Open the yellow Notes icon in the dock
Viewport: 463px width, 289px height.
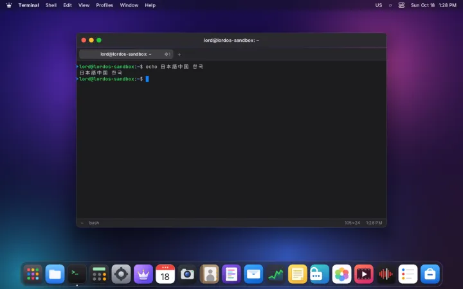point(297,274)
